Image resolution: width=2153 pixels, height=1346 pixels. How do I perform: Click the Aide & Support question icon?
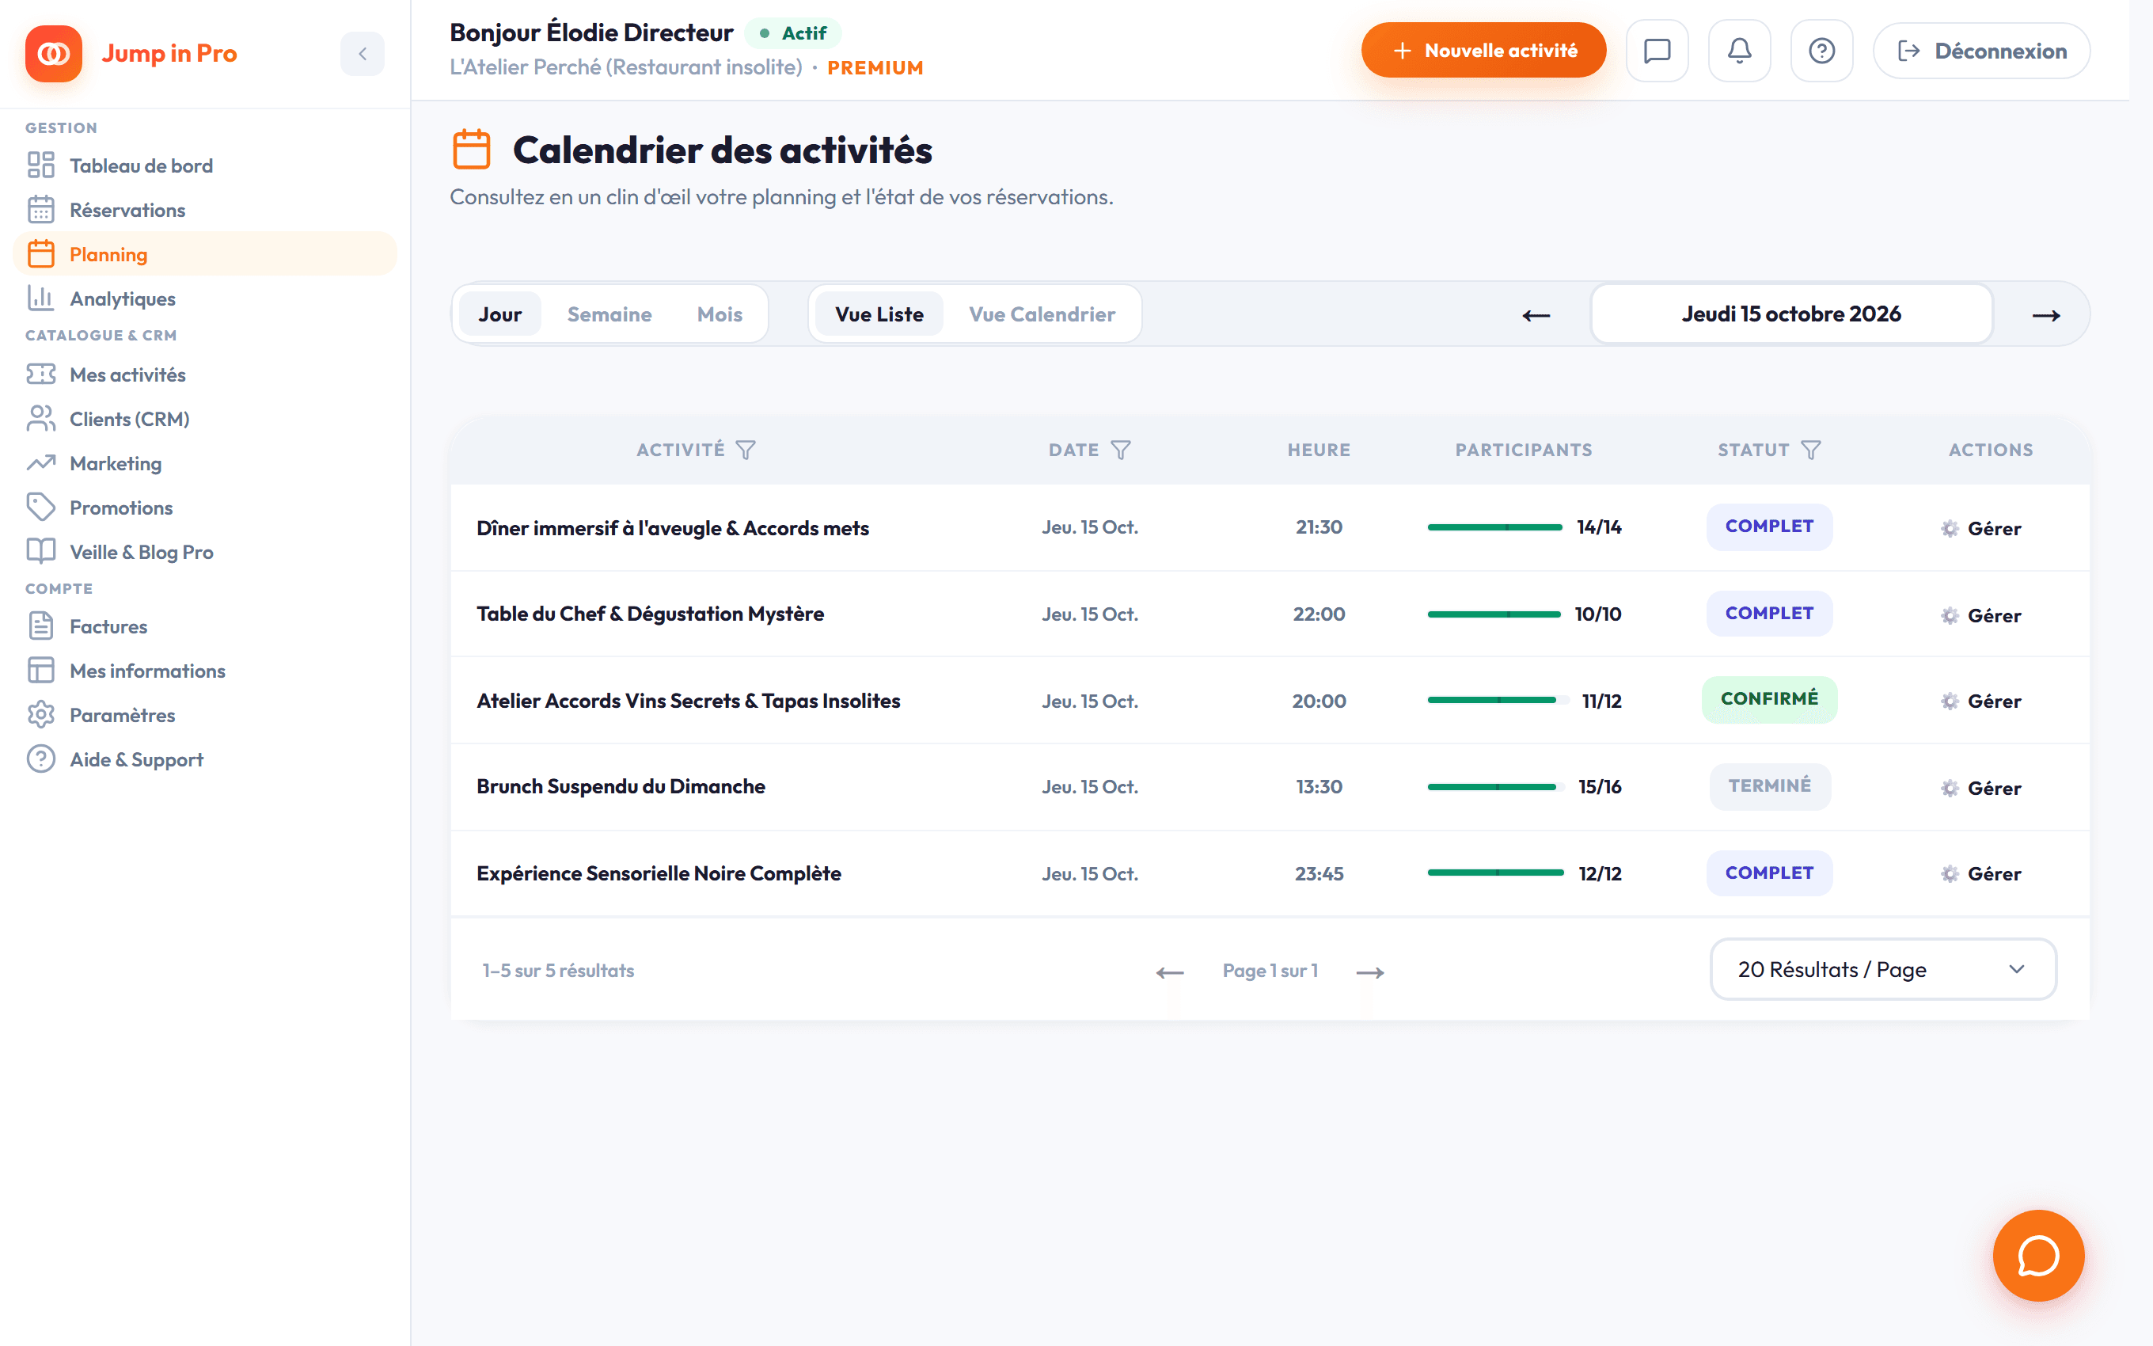(x=41, y=759)
